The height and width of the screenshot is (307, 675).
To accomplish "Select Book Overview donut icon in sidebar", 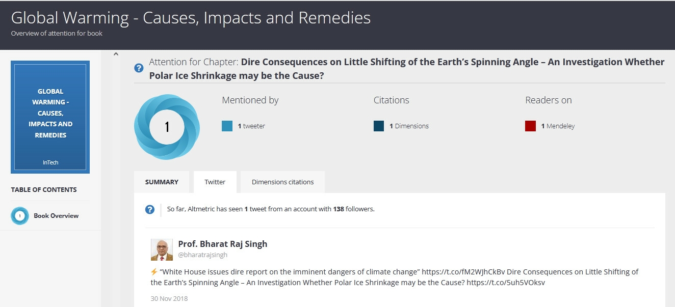I will pyautogui.click(x=20, y=216).
